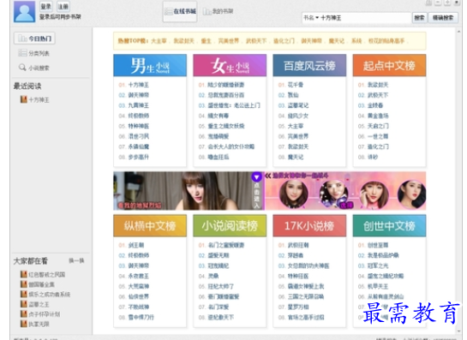Open 盗墓之王 in 大家都在看
The image size is (467, 340).
pos(34,304)
